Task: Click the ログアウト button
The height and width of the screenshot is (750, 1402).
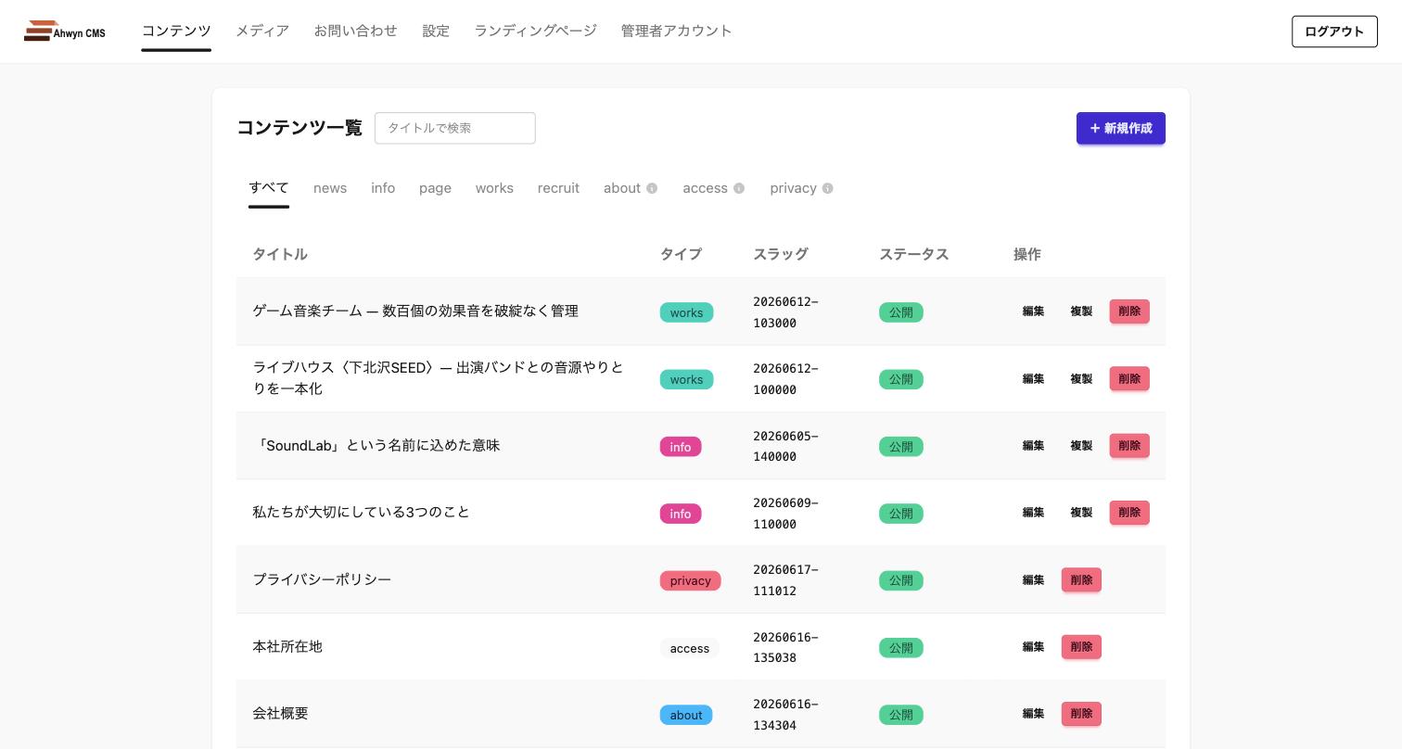Action: [x=1334, y=32]
